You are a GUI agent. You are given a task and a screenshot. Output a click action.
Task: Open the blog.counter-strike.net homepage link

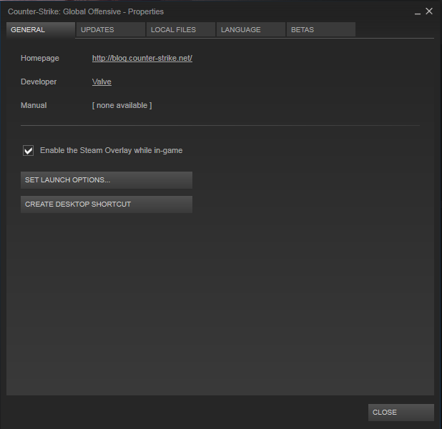(142, 58)
